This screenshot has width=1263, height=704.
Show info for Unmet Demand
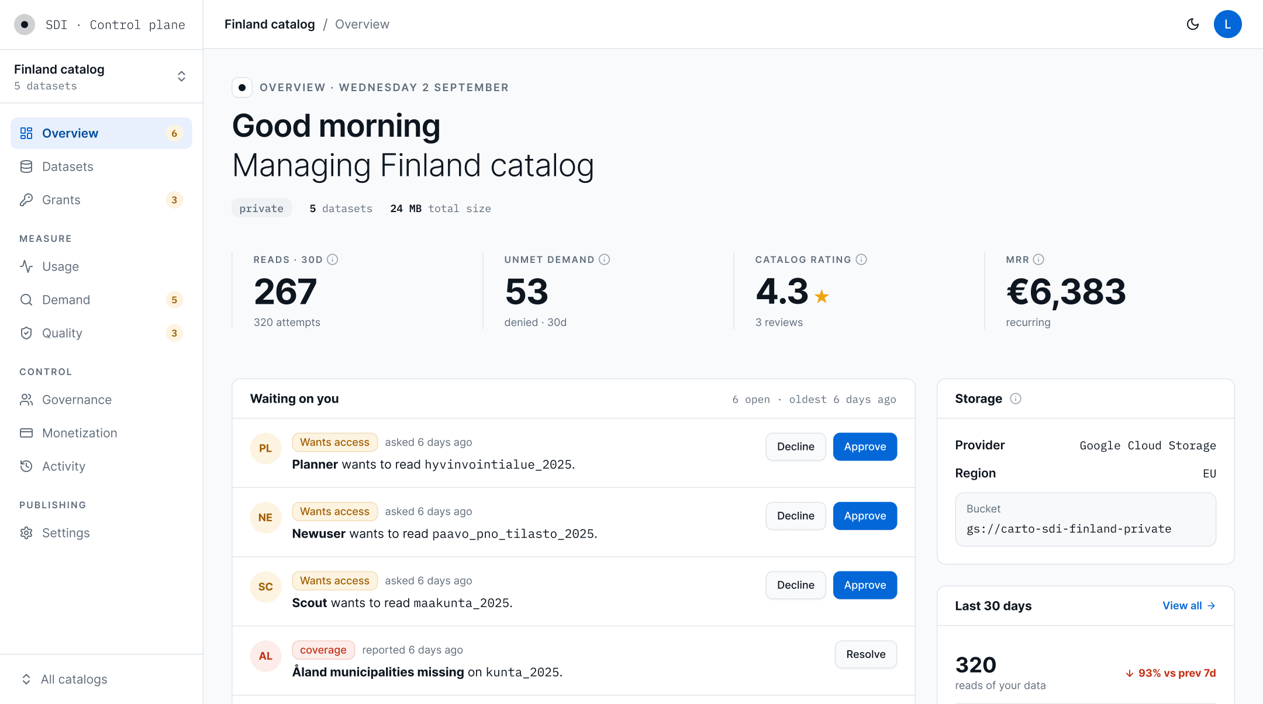click(605, 259)
